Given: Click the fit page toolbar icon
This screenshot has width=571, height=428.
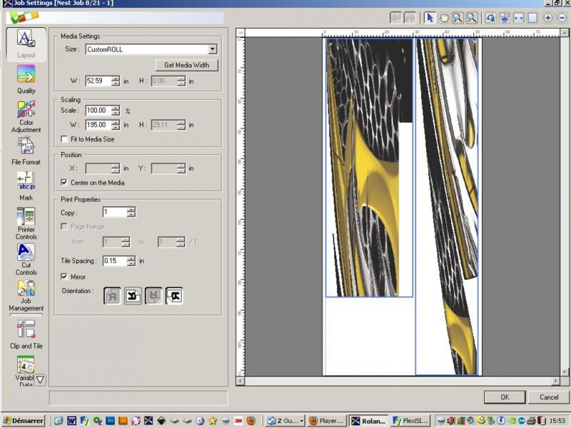Looking at the screenshot, I should tap(532, 17).
